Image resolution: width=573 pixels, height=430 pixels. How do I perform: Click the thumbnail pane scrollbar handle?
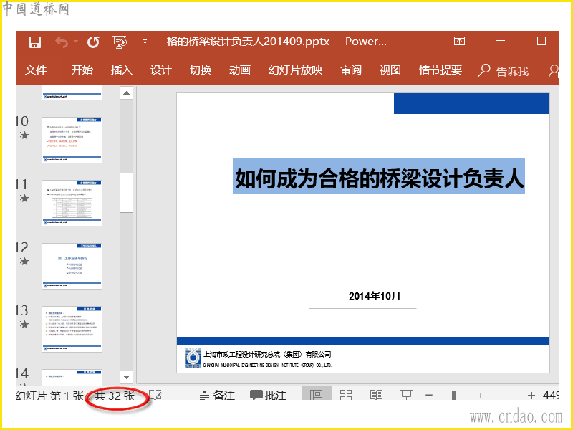pos(126,193)
